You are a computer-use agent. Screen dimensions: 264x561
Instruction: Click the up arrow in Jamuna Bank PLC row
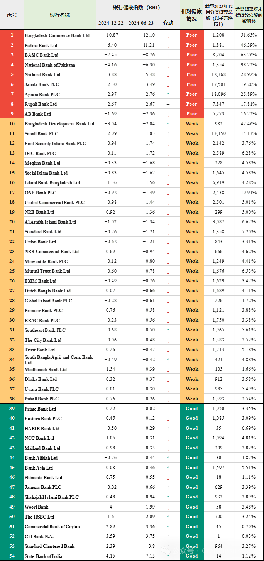click(168, 487)
